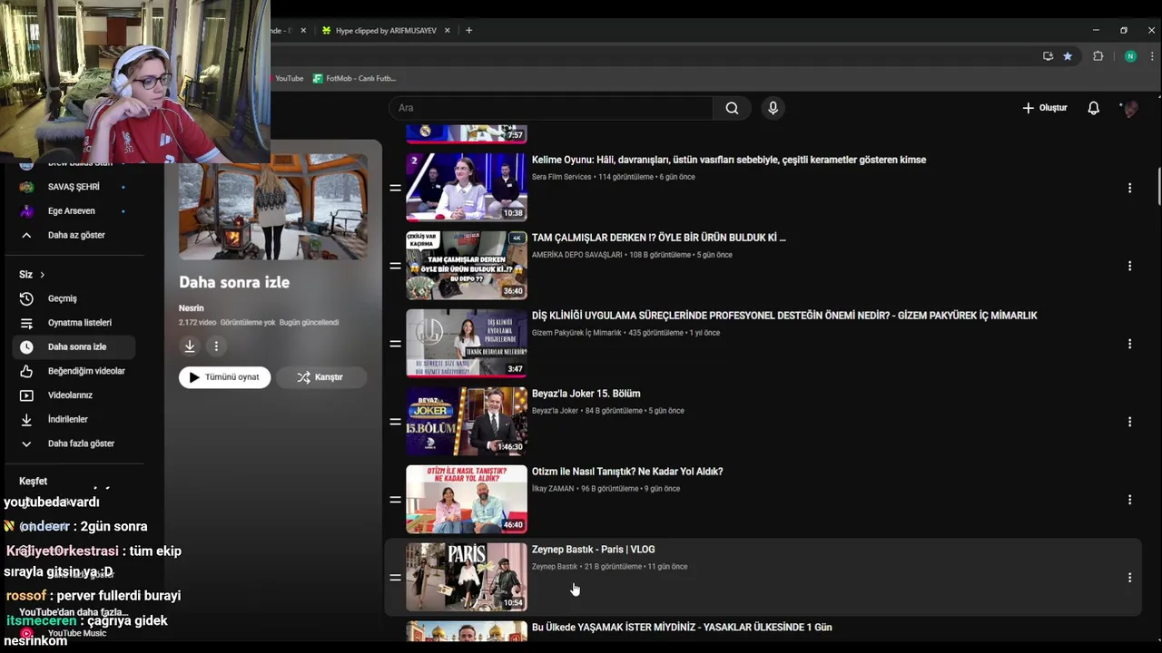
Task: Visit Gizem Pakyürek İç Mimarlık channel name
Action: [x=576, y=333]
